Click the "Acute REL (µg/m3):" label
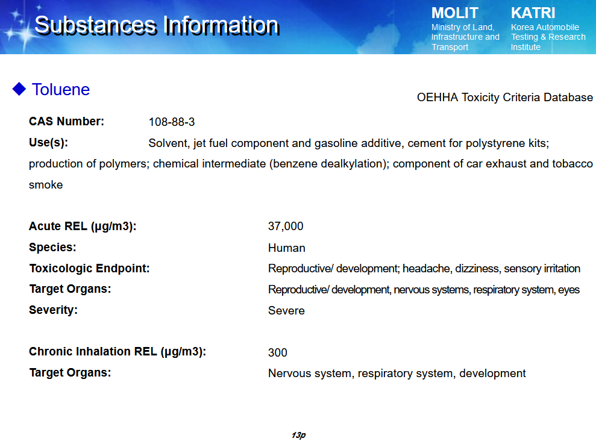The image size is (596, 447). click(83, 227)
